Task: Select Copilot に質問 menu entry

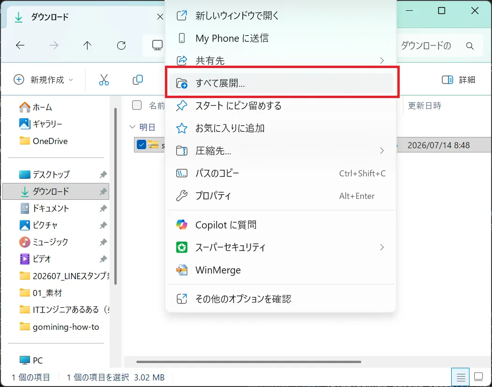Action: tap(281, 225)
